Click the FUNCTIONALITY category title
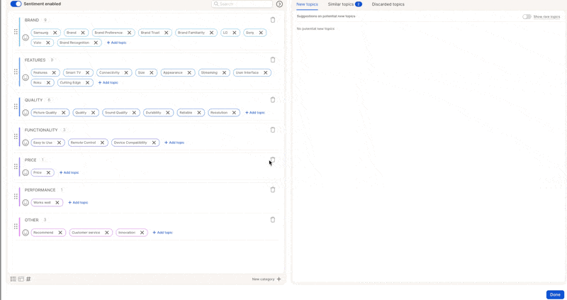This screenshot has width=567, height=300. 41,130
